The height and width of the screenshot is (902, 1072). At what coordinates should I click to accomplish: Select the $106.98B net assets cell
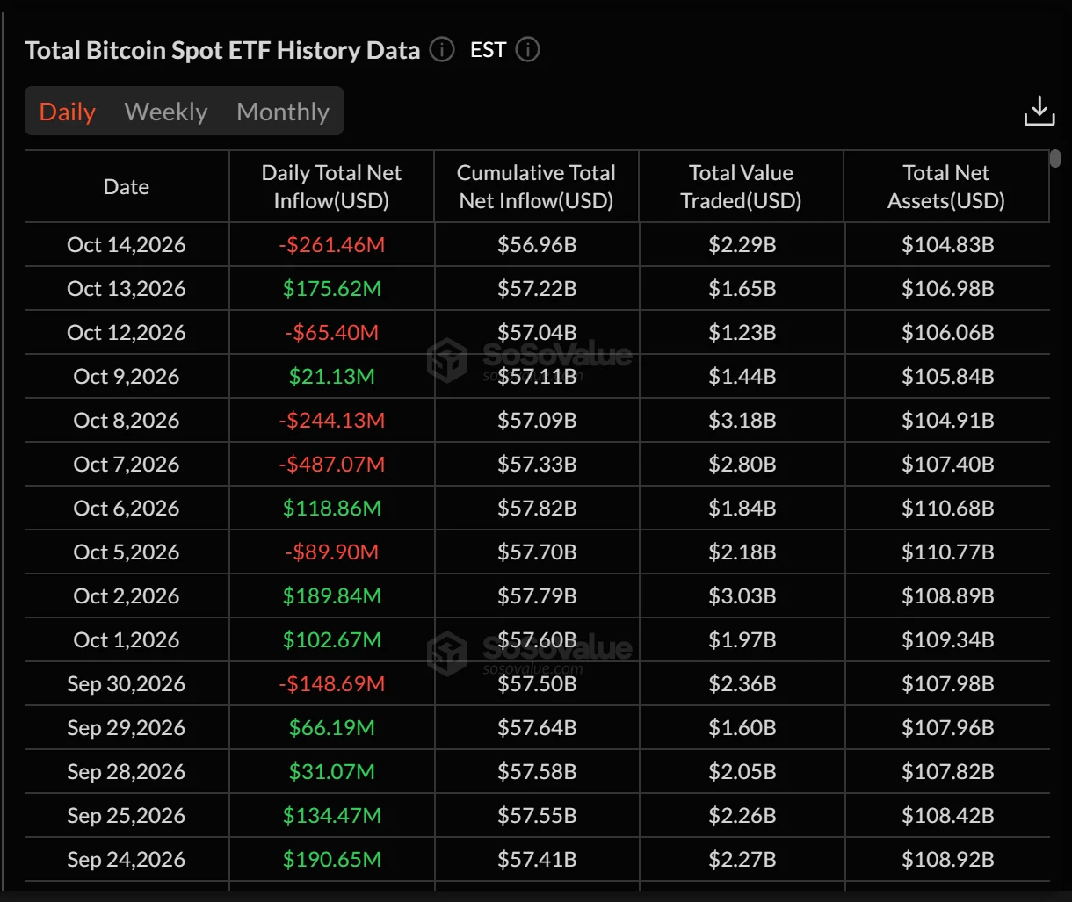click(x=947, y=288)
